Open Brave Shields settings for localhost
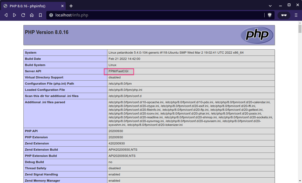302x183 pixels. coord(269,15)
